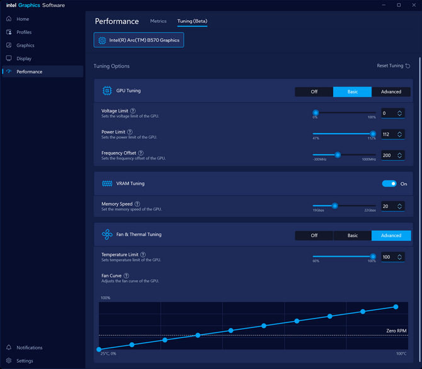This screenshot has height=369, width=422.
Task: Click the Voltage Limit slider handle
Action: (316, 113)
